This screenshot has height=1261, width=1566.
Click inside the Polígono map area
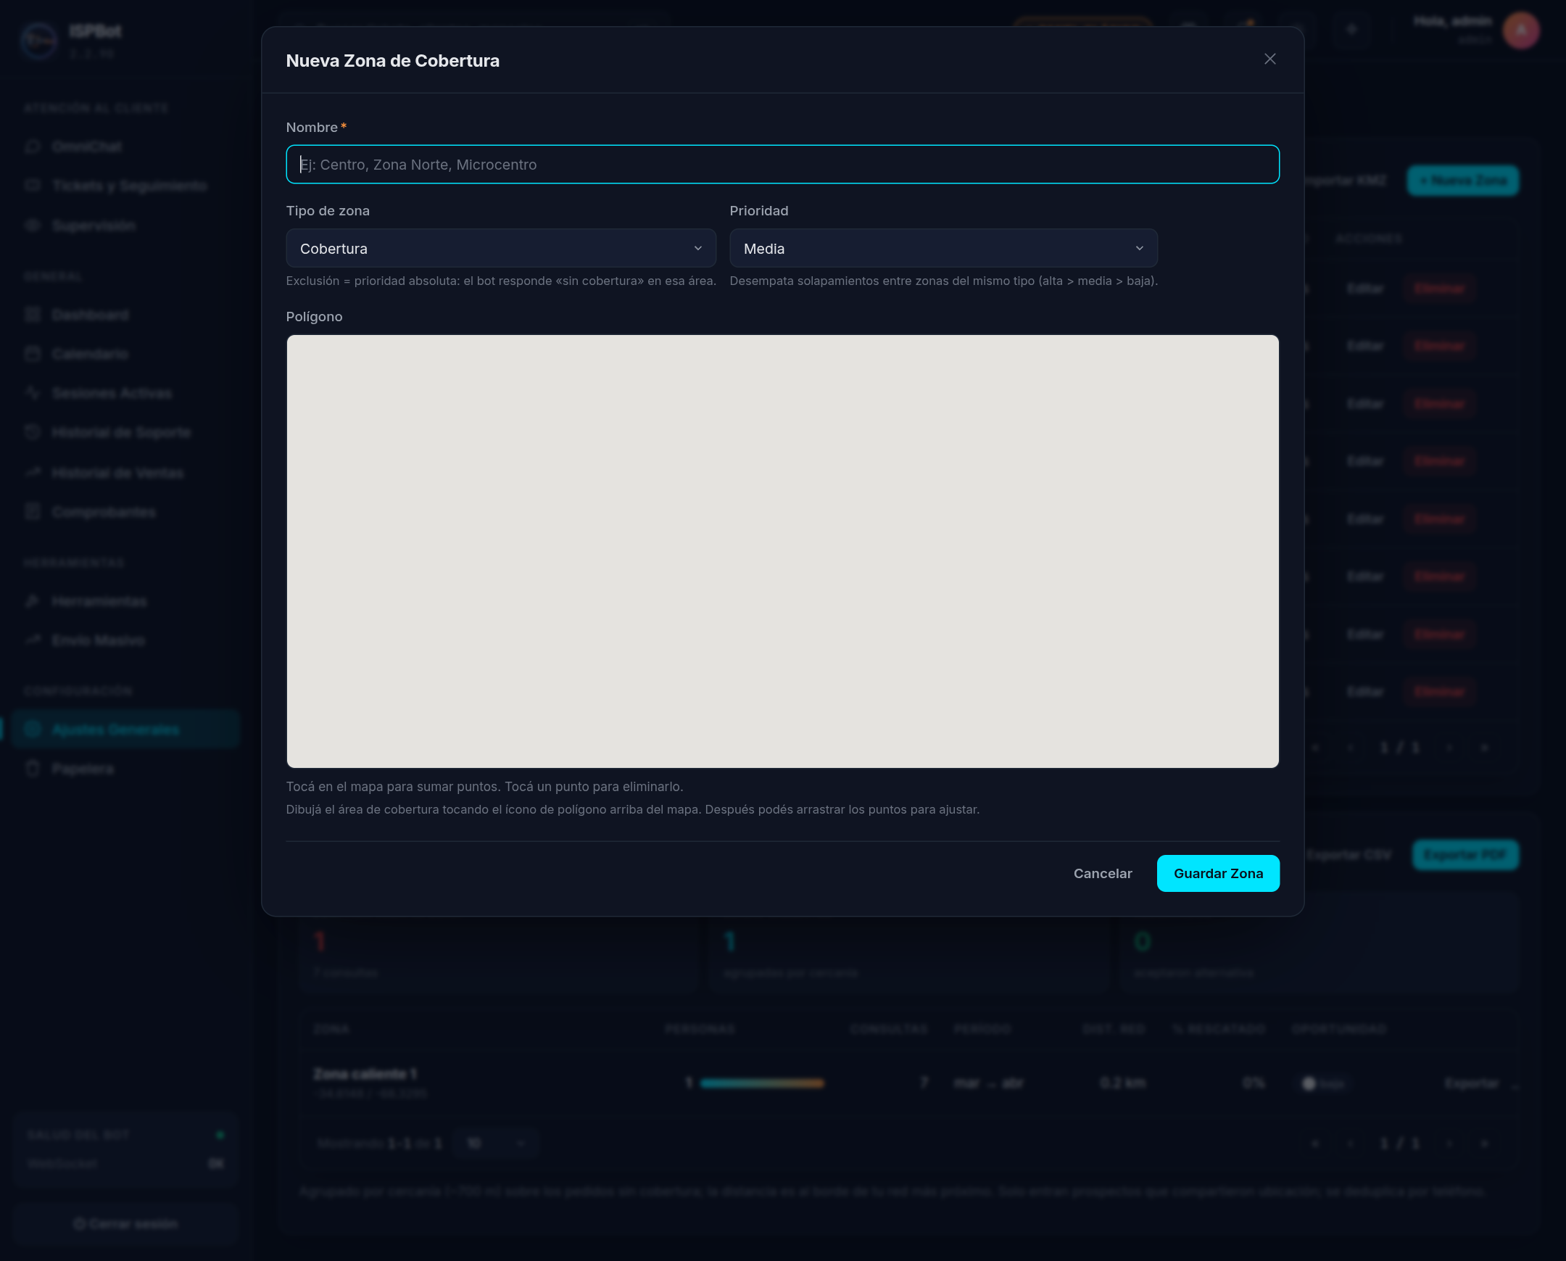[782, 551]
